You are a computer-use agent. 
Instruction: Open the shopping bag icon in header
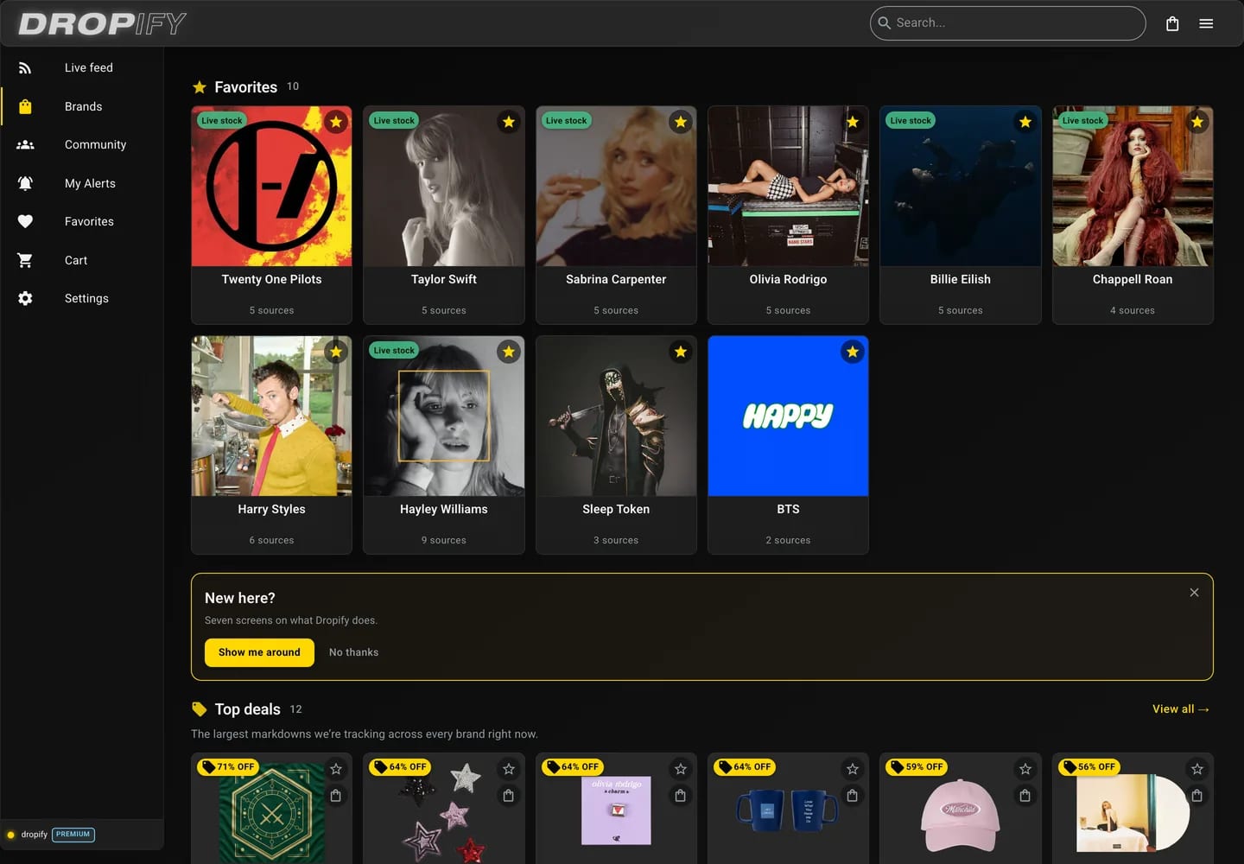[1172, 23]
